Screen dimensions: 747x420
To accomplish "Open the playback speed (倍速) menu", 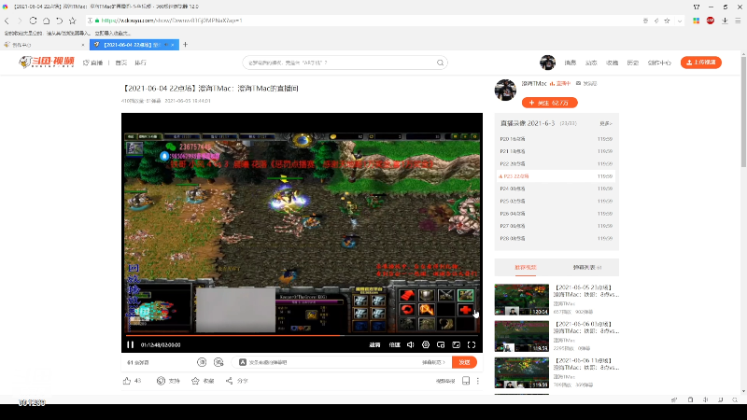I will click(x=394, y=344).
